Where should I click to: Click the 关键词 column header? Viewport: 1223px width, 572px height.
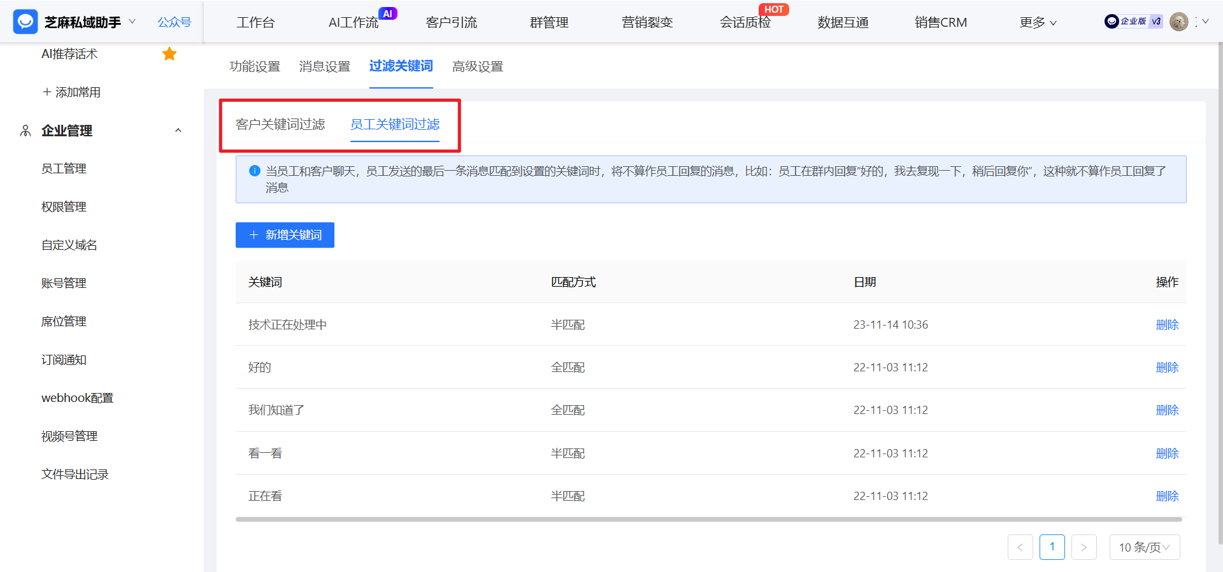click(x=265, y=282)
